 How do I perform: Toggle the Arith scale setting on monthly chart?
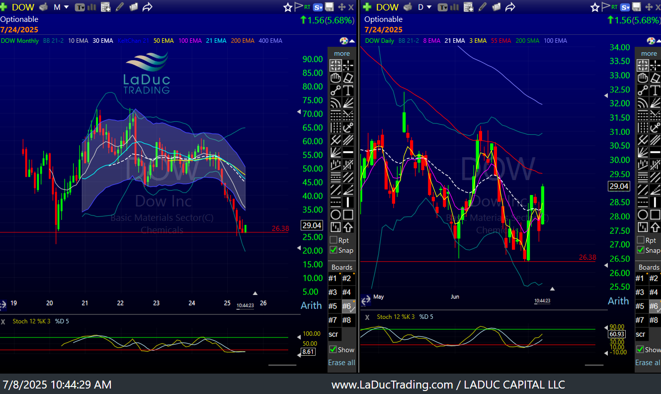coord(311,305)
